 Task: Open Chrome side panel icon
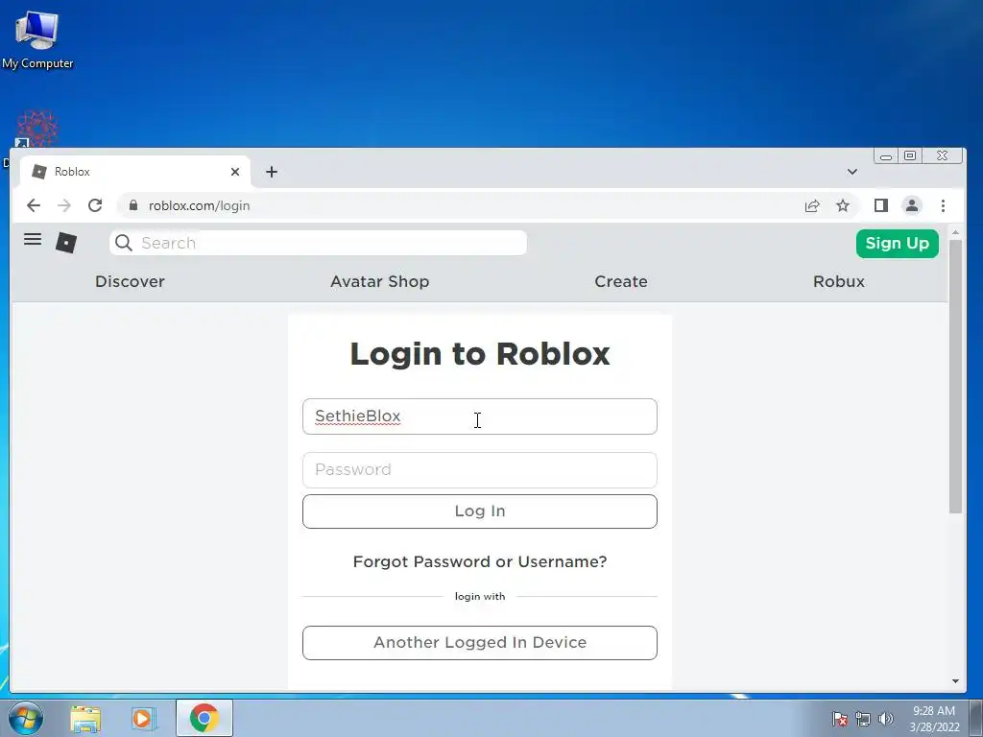coord(881,205)
